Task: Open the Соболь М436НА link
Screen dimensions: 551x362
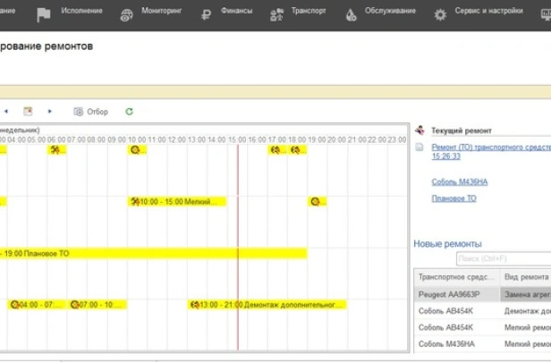Action: (x=459, y=181)
